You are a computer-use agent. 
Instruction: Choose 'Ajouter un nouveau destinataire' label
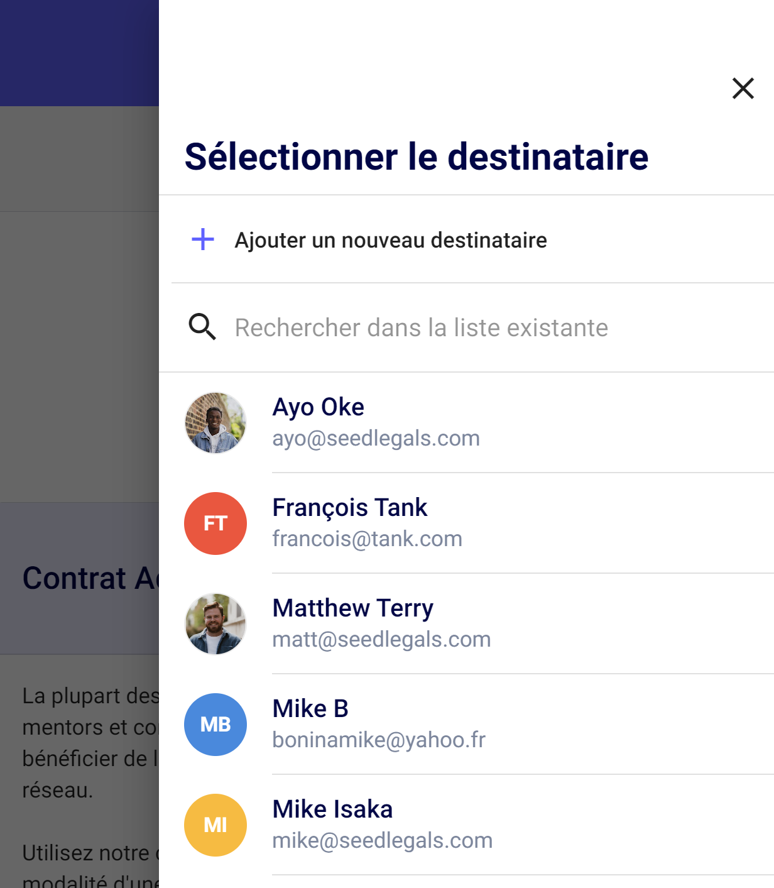click(390, 240)
